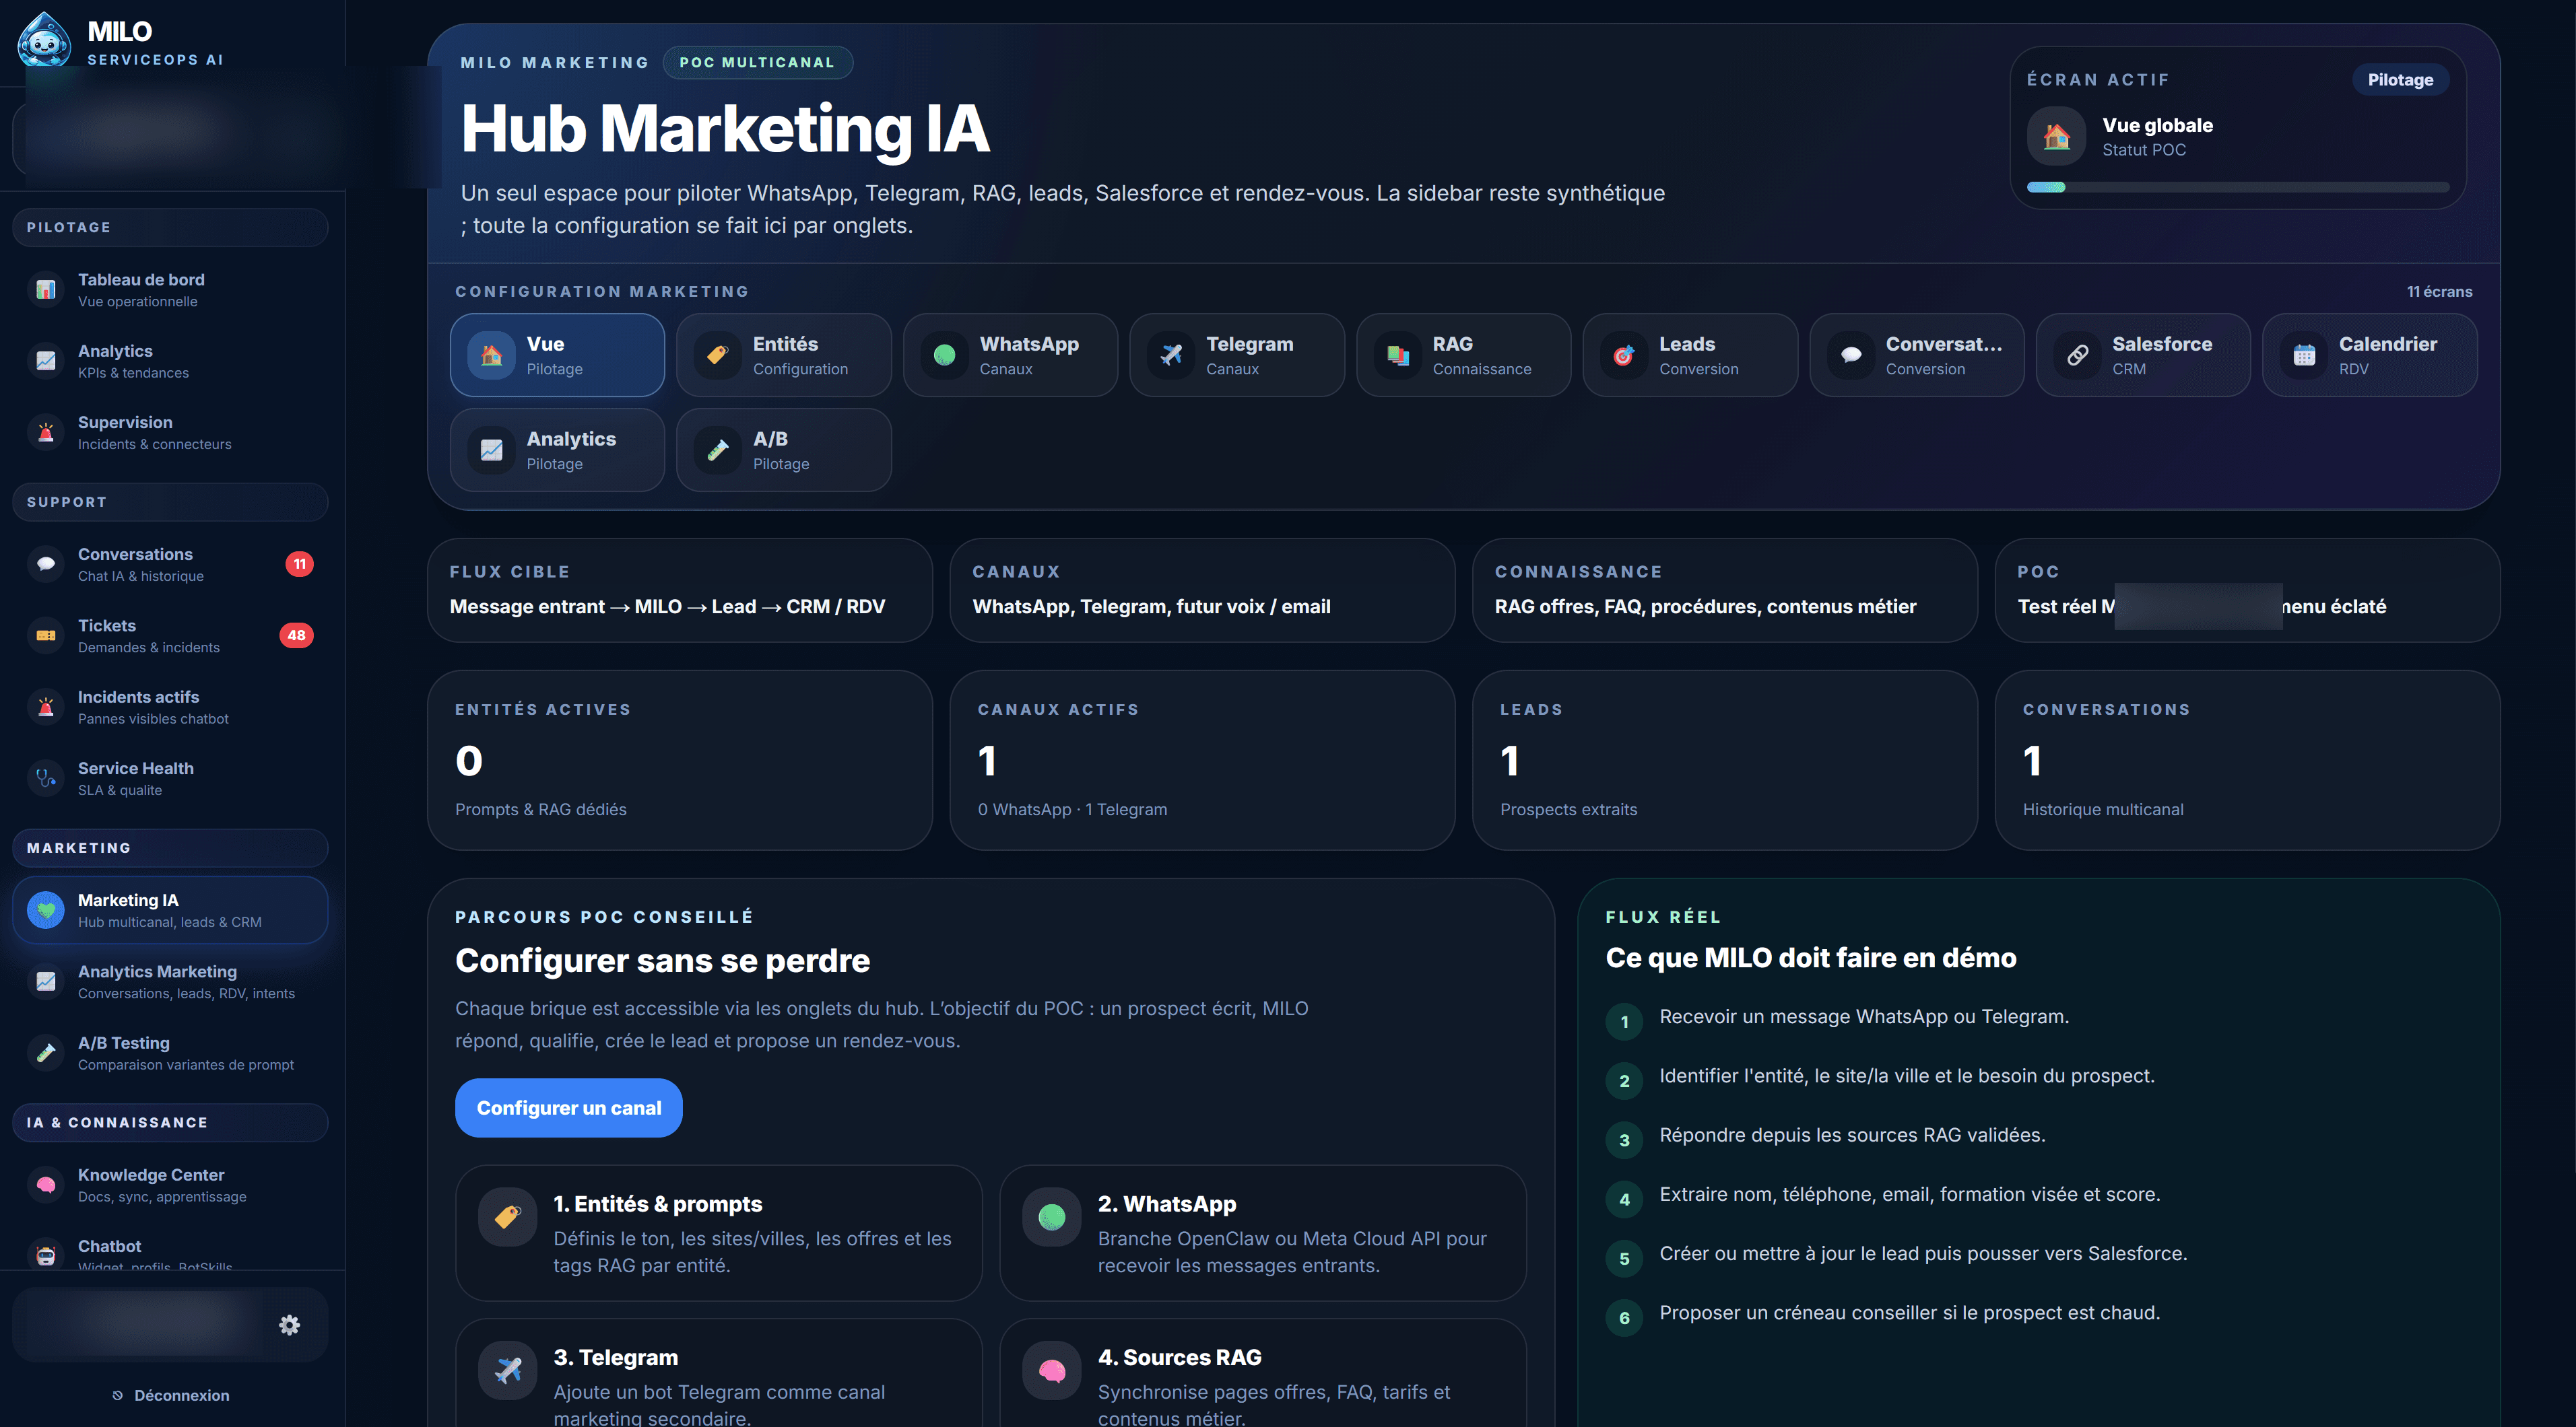Image resolution: width=2576 pixels, height=1427 pixels.
Task: Open the 3. Telegram step card
Action: (718, 1374)
